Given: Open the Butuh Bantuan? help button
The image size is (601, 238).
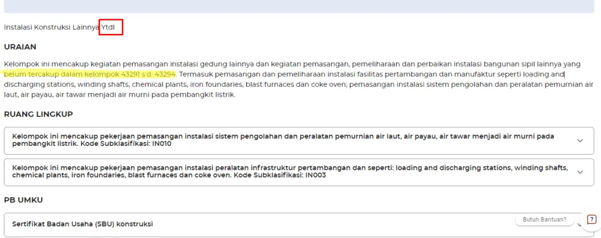Looking at the screenshot, I should pyautogui.click(x=545, y=219).
